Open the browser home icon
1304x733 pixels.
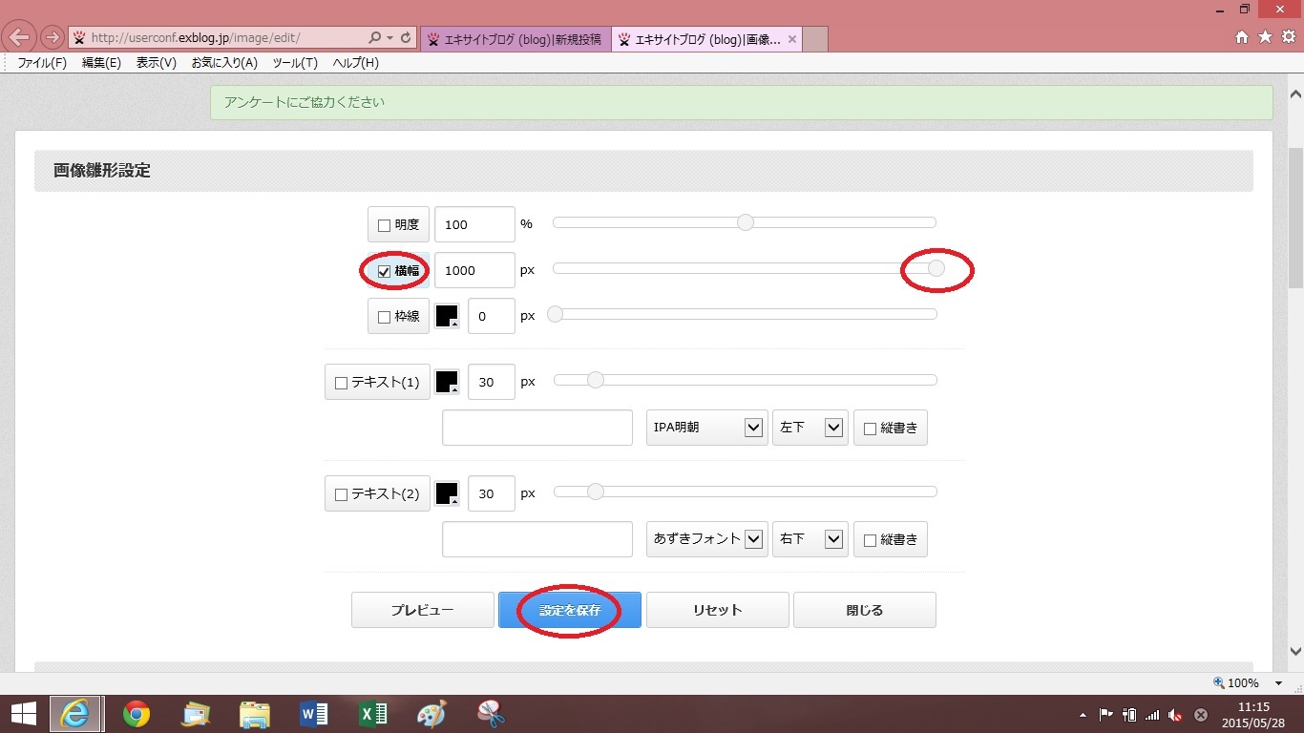(1242, 37)
